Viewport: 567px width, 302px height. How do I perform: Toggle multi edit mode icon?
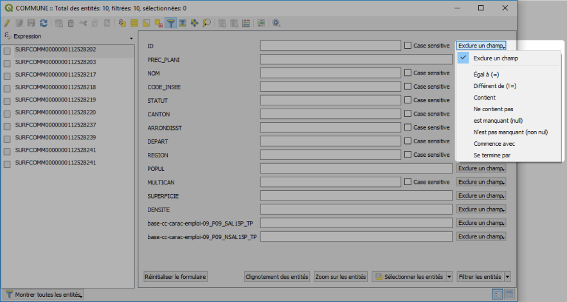pos(19,24)
